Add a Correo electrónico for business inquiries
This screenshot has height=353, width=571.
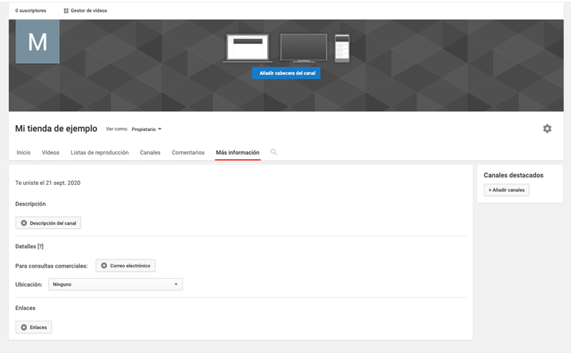(x=125, y=266)
